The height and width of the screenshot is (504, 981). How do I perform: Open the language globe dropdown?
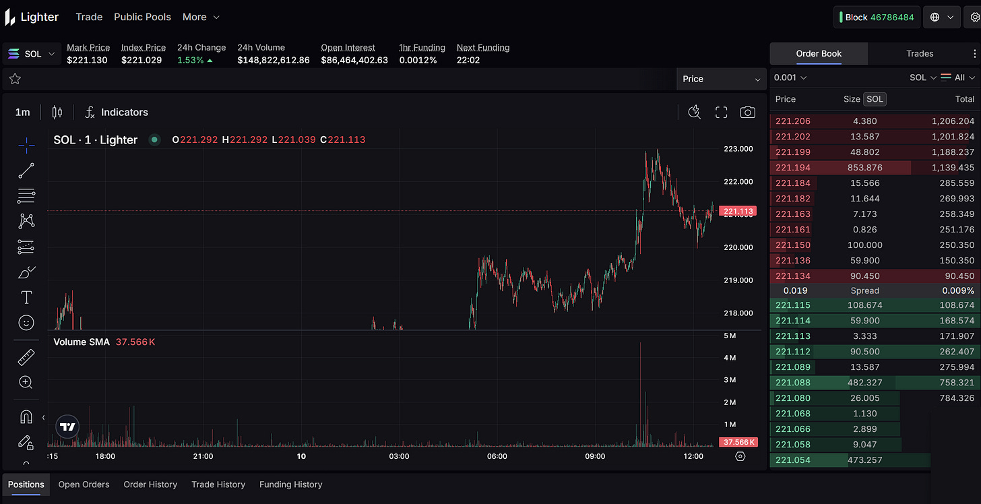tap(942, 17)
